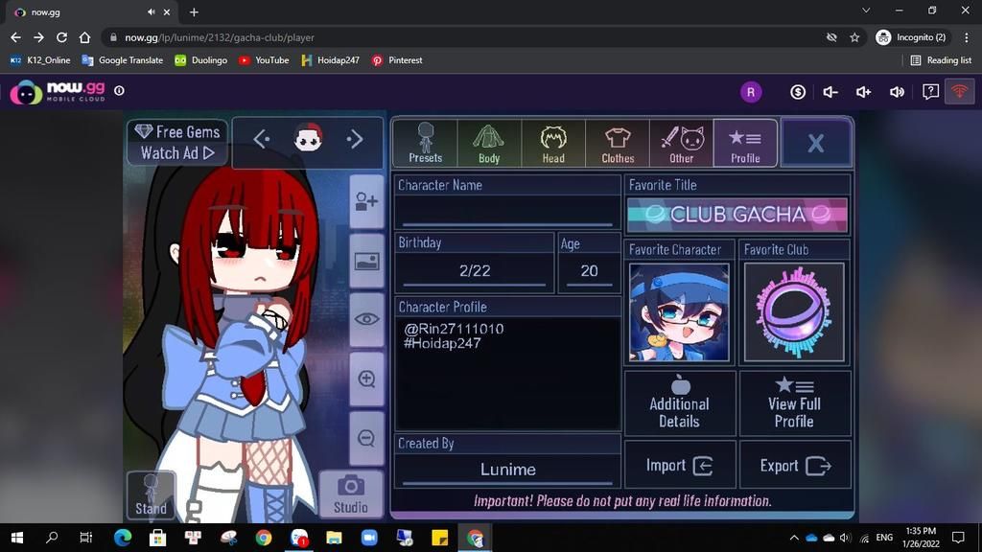Screen dimensions: 982x552
Task: Go to previous character slot arrow
Action: point(262,139)
